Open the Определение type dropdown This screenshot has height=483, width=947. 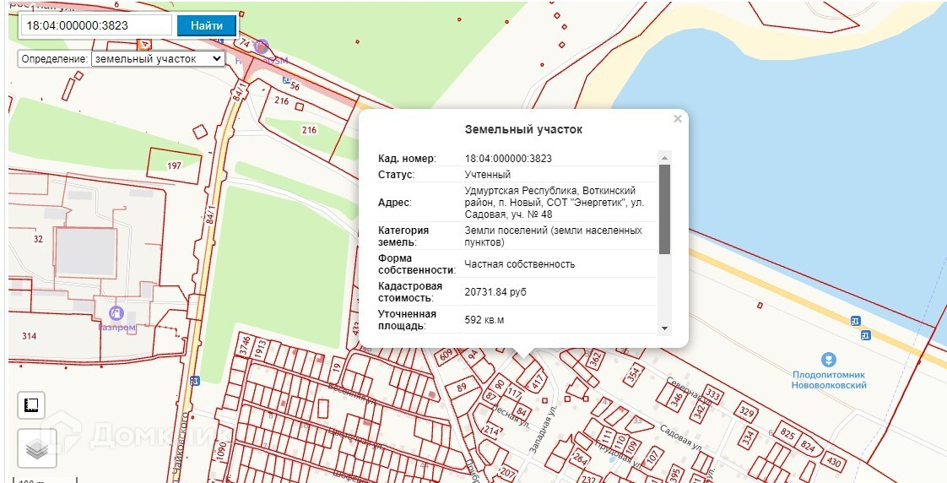(x=158, y=58)
